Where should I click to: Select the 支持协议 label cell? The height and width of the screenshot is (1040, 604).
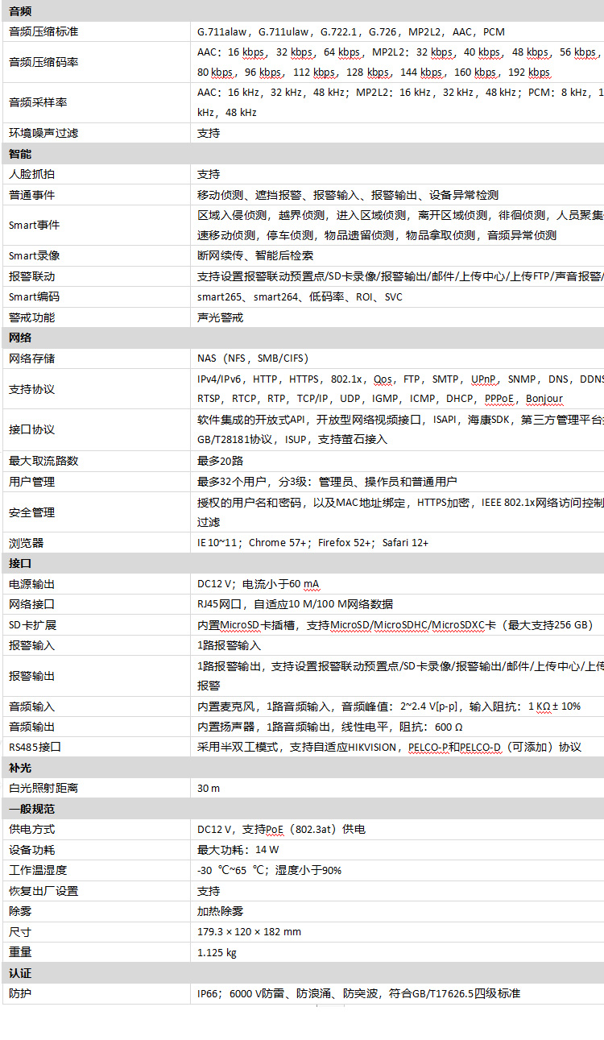[x=32, y=389]
